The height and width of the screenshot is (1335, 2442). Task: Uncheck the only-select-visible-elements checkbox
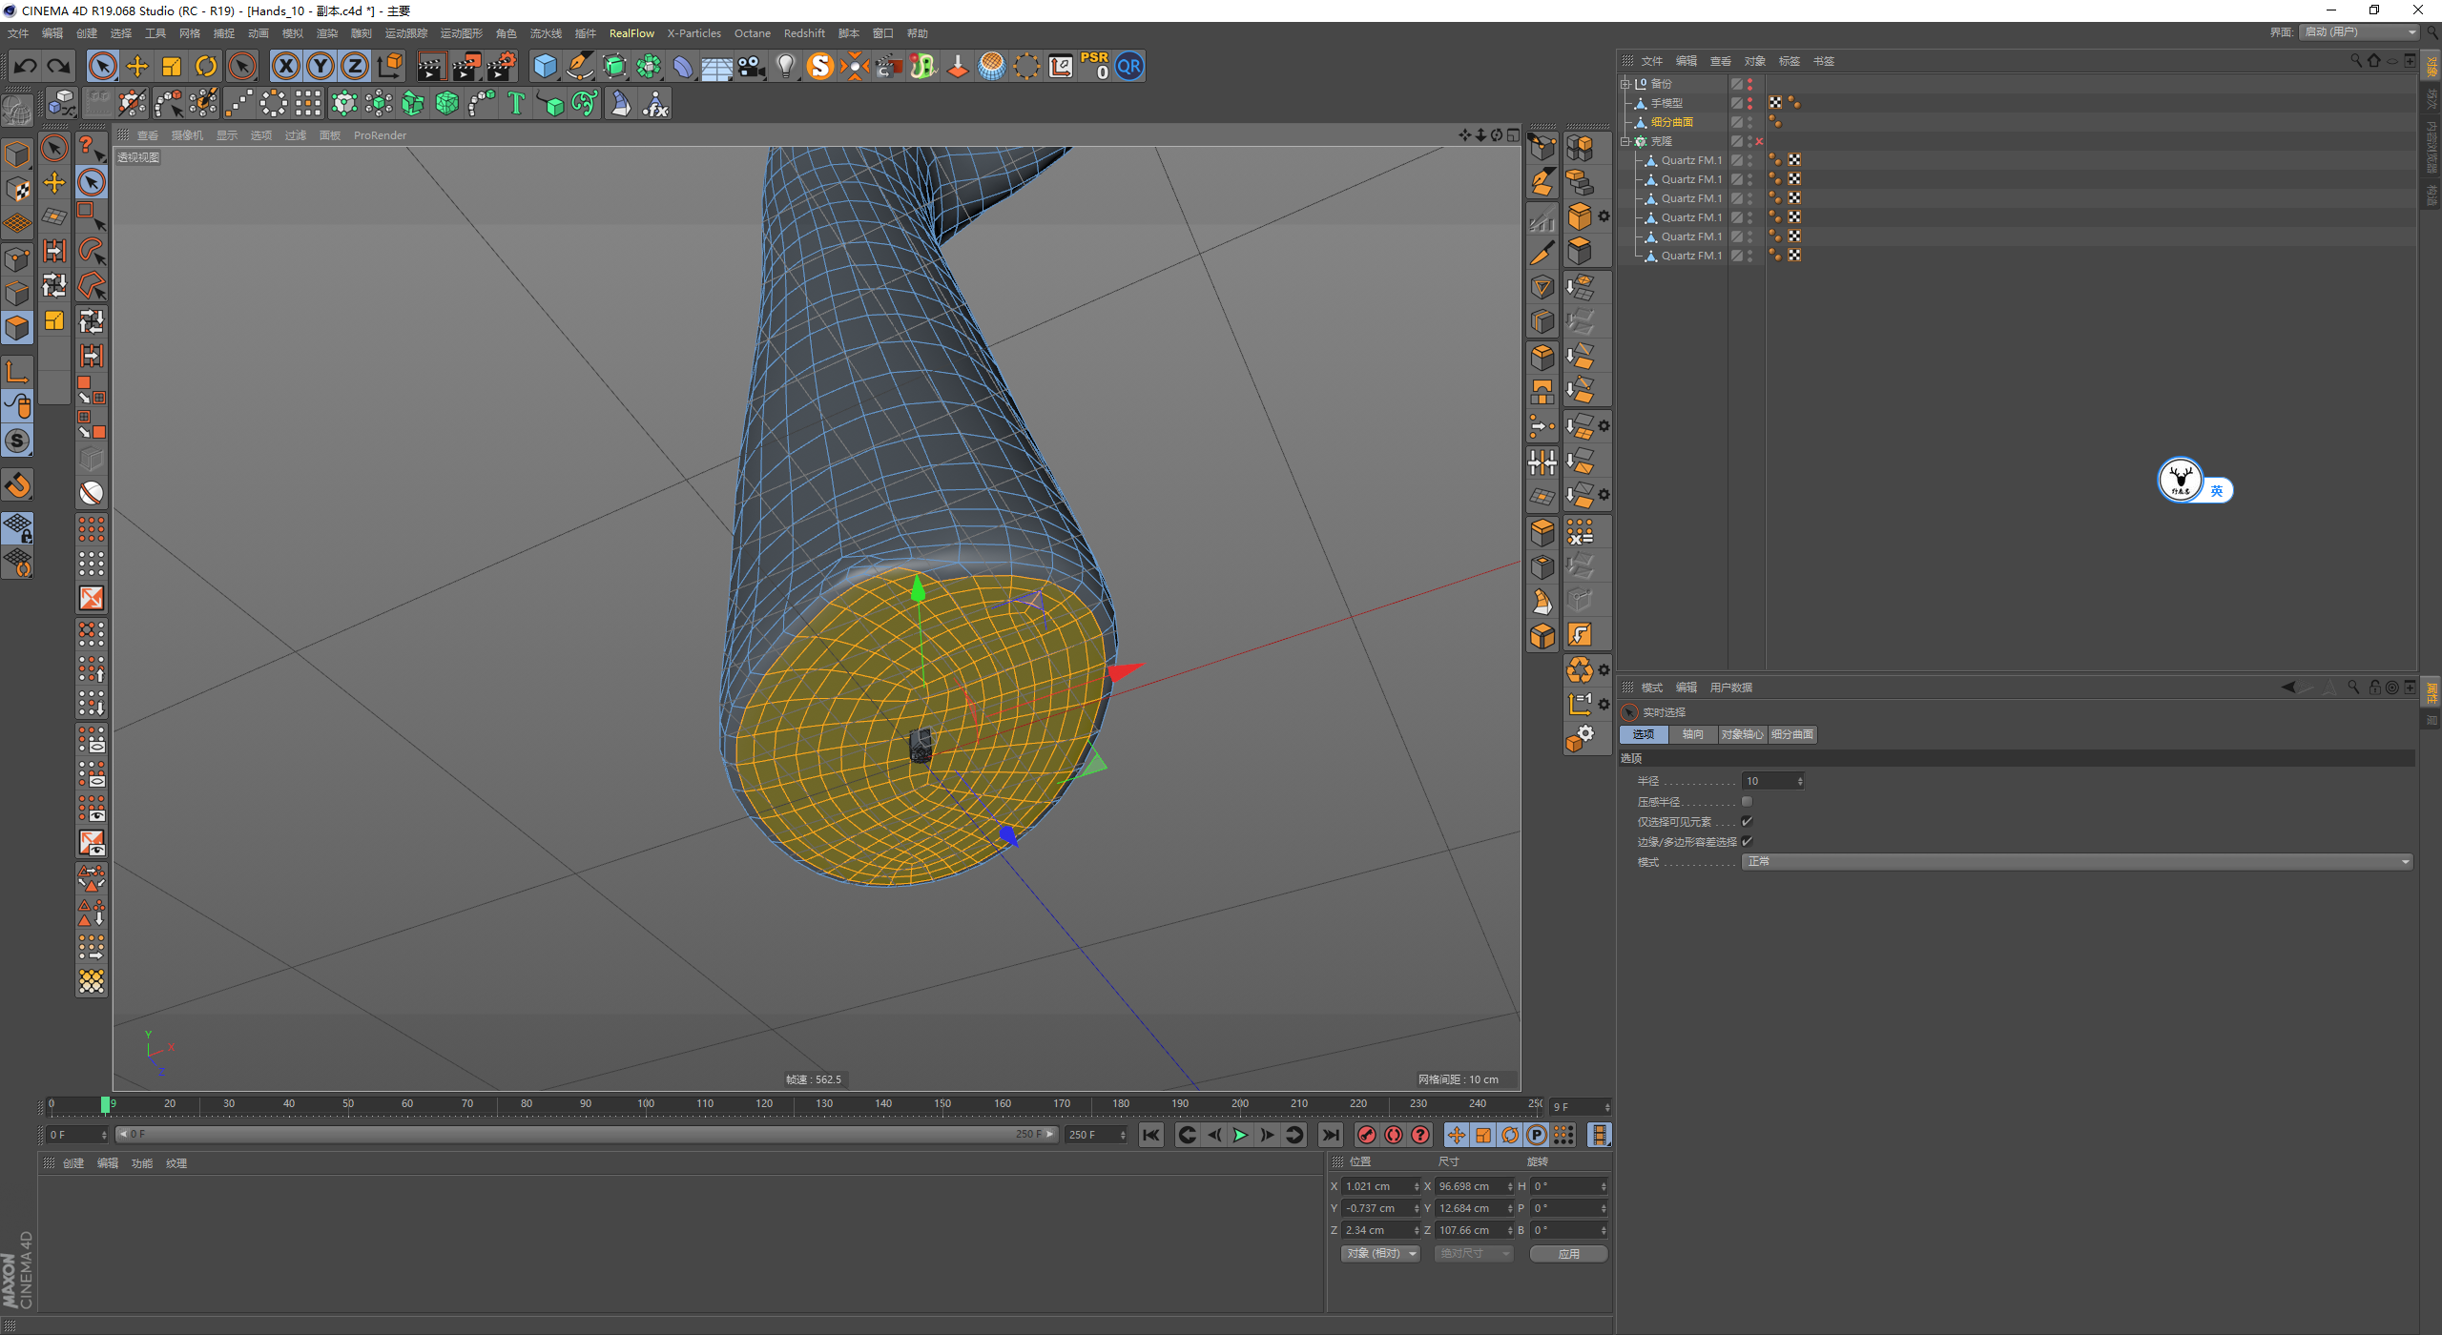(1747, 821)
